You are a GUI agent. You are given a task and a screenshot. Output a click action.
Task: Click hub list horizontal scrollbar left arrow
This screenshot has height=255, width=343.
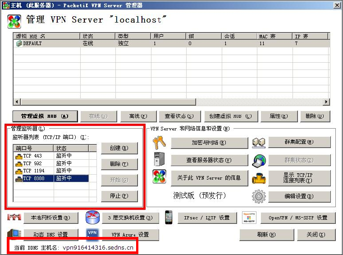click(17, 102)
